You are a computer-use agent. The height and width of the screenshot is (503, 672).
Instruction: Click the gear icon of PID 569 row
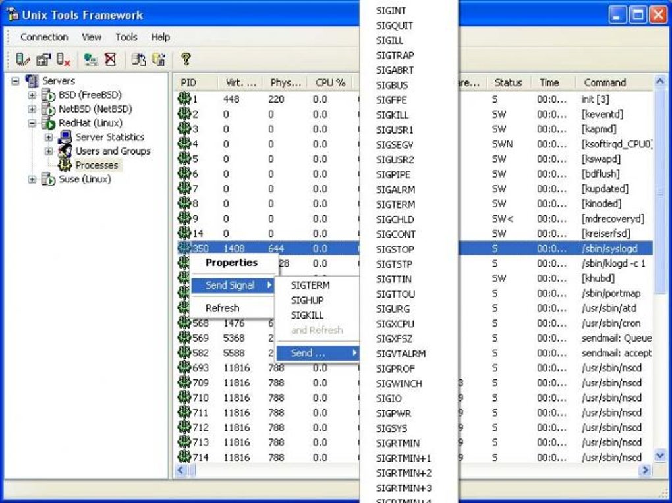pyautogui.click(x=184, y=338)
